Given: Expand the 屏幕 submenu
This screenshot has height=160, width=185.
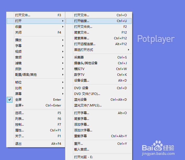Looking at the screenshot, I should pos(36,94).
